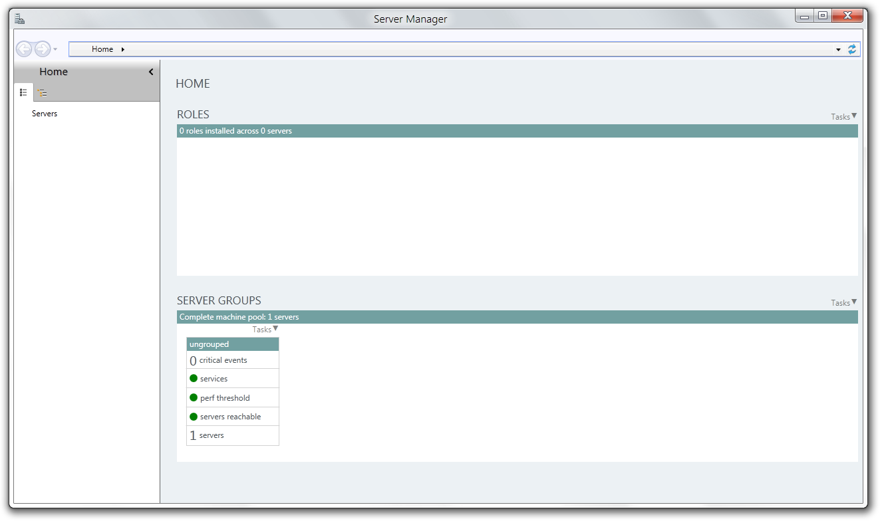Screen dimensions: 880x521
Task: Open the Tasks menu above ungrouped tile
Action: pyautogui.click(x=265, y=329)
